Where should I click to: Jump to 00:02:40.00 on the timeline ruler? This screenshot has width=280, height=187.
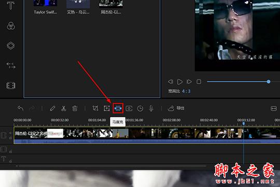click(x=209, y=120)
